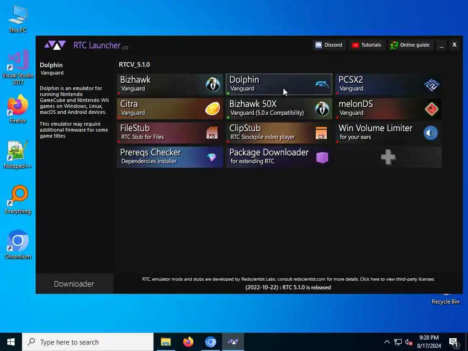468x351 pixels.
Task: Select This PC desktop icon
Action: coord(18,19)
